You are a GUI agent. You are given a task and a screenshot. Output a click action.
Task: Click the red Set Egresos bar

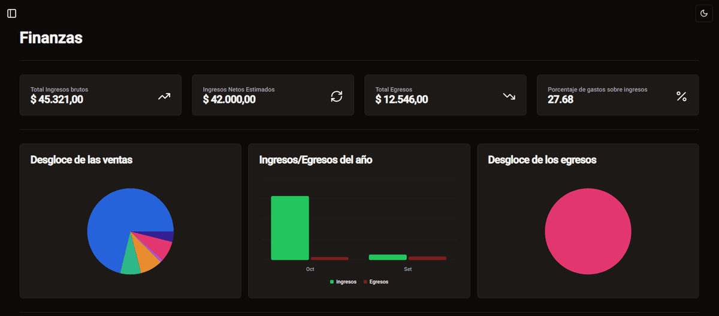[427, 258]
